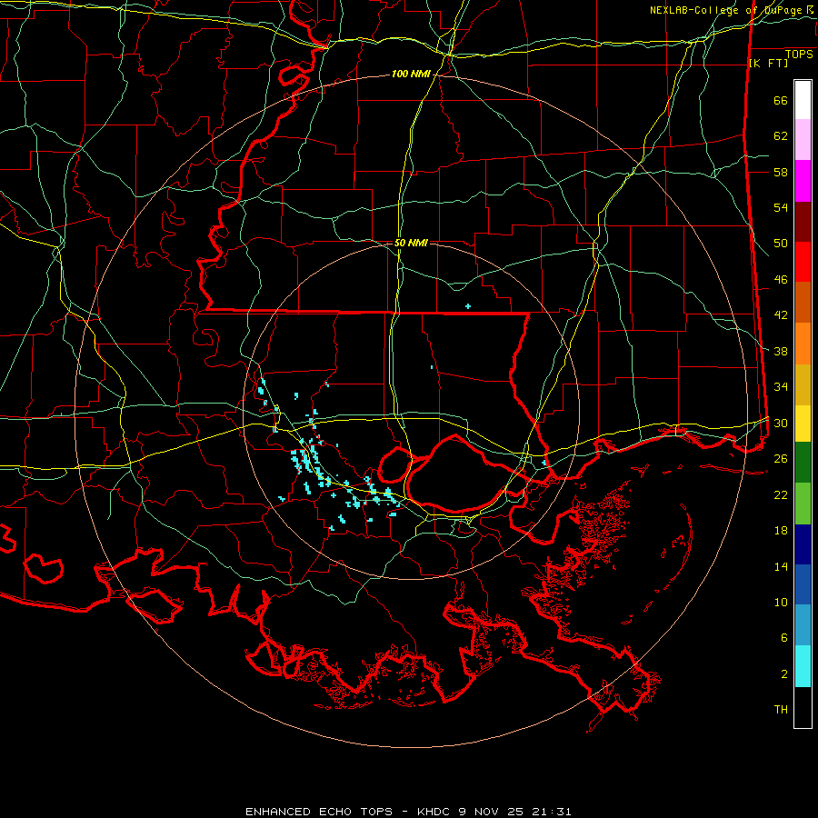Click the ENHANCED ECHO TOPS caption
This screenshot has height=818, width=818.
(x=319, y=812)
